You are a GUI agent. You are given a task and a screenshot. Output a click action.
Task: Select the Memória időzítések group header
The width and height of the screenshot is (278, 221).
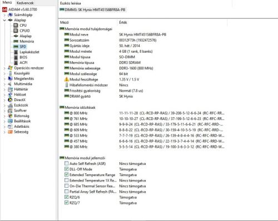tap(77, 107)
